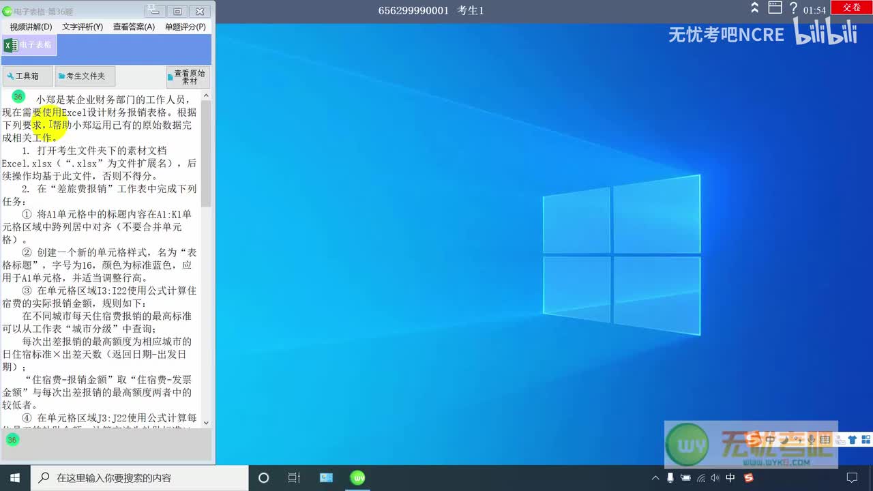Open help with the question mark icon

pyautogui.click(x=793, y=8)
